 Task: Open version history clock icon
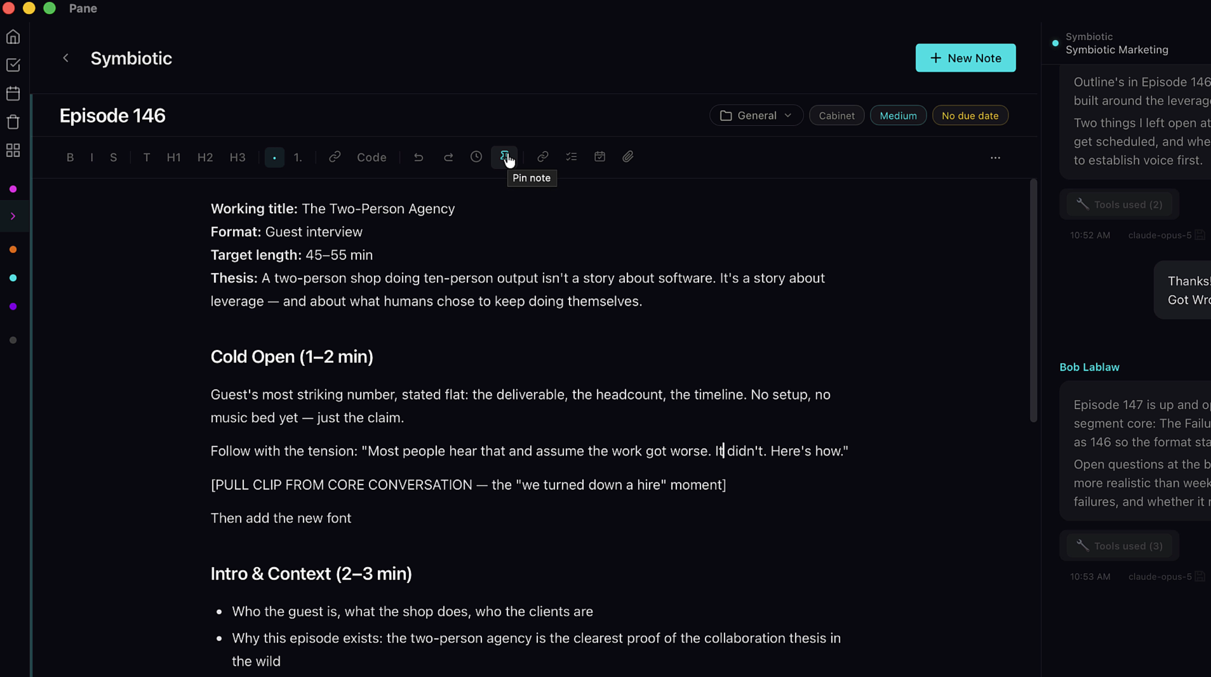click(476, 157)
